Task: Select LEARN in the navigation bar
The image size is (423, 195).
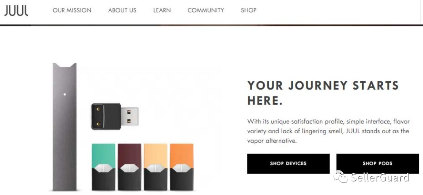Action: [x=162, y=10]
